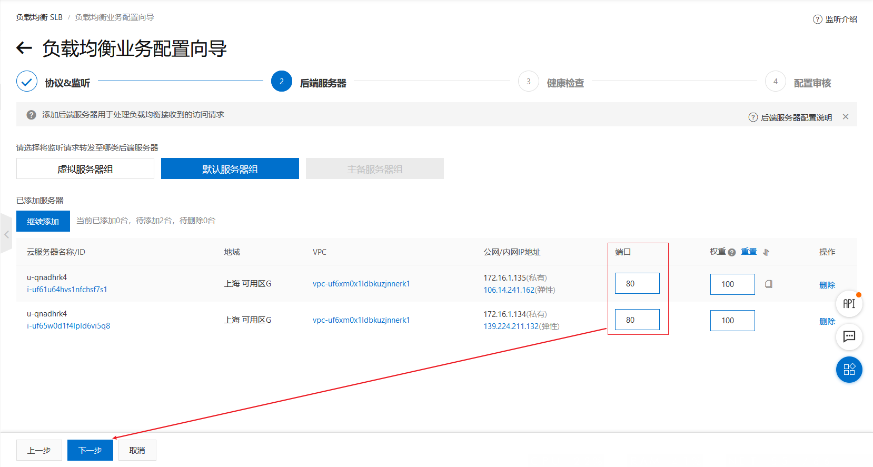Open instance link i-uf65w0d1f4lpld6vi5q8

68,326
